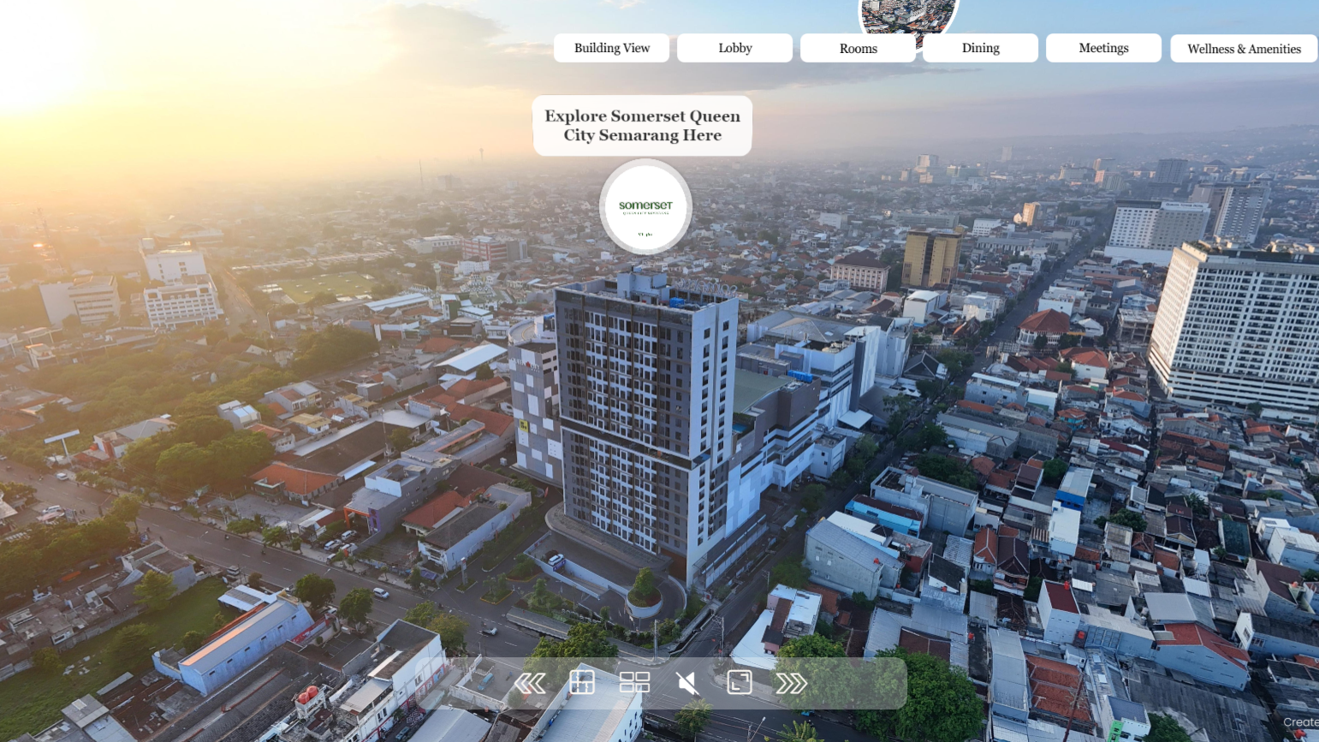Open the Rooms tab
Viewport: 1319px width, 742px height.
click(857, 48)
